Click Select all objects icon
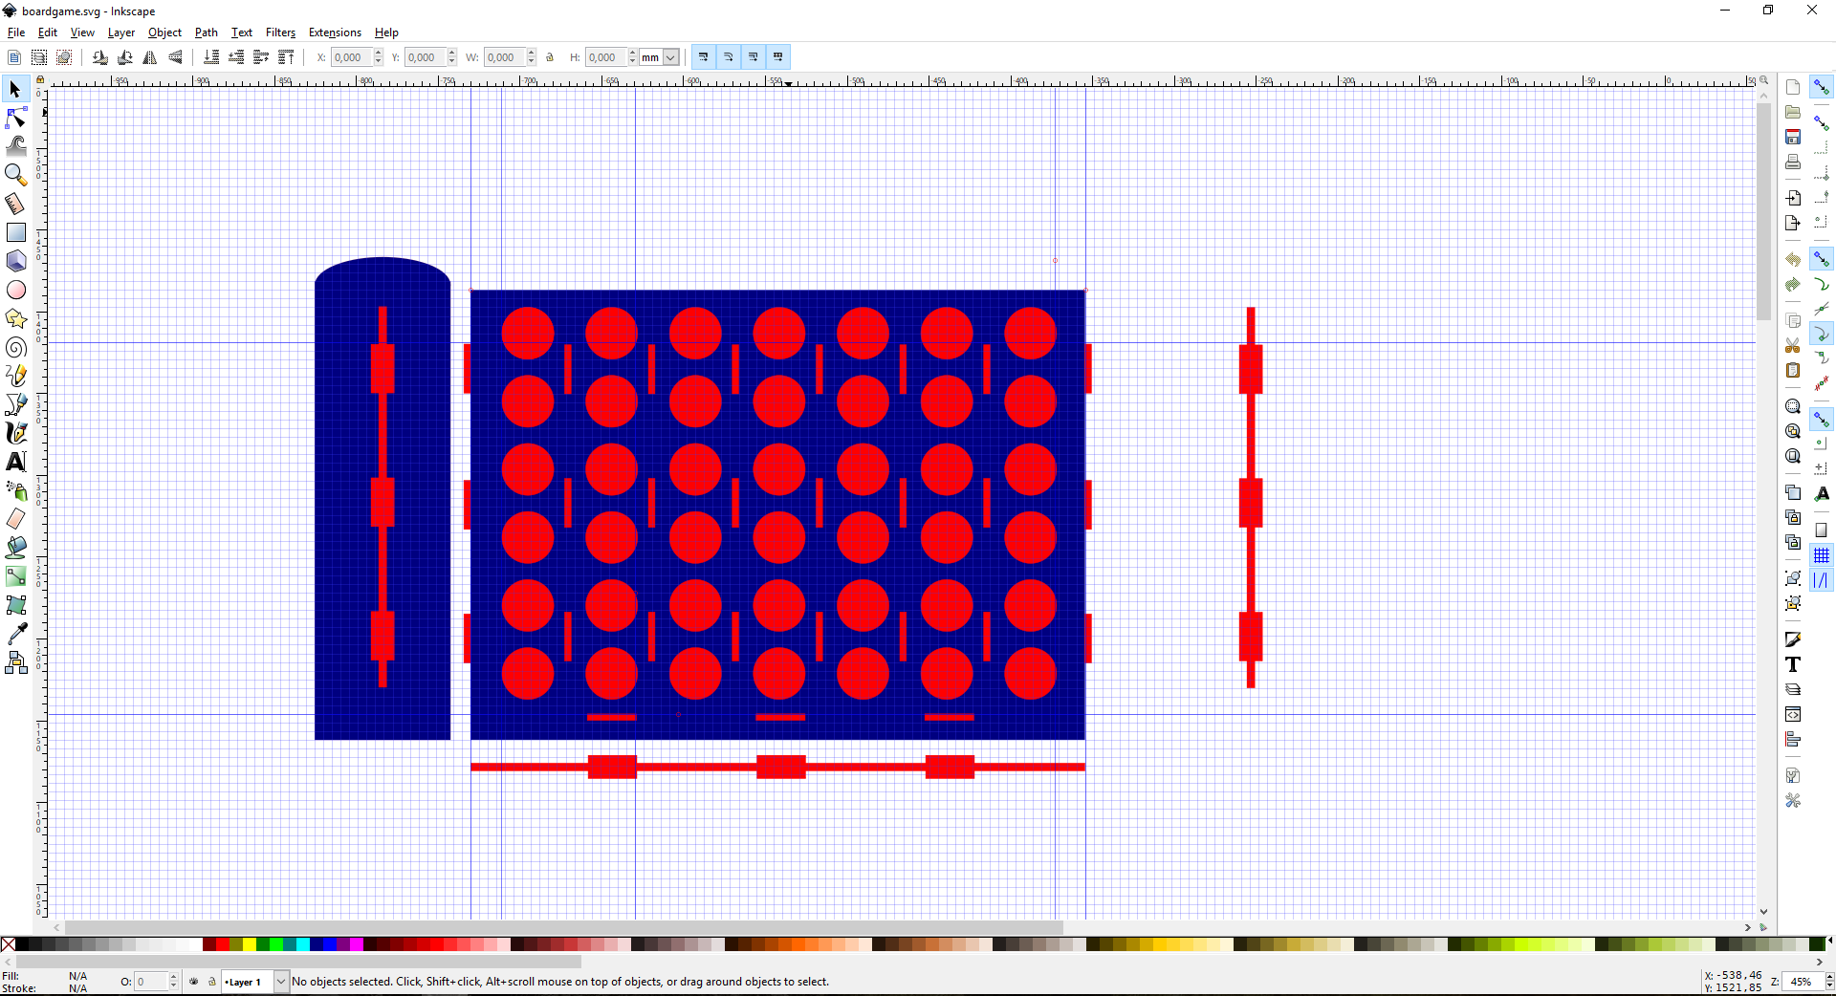This screenshot has height=996, width=1836. point(14,57)
